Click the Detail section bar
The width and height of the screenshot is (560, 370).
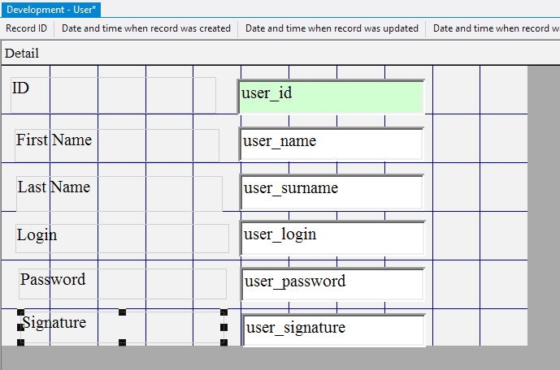[x=22, y=54]
